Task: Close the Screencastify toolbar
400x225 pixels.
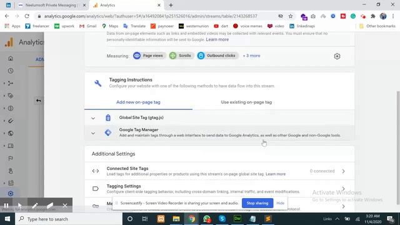Action: click(65, 205)
